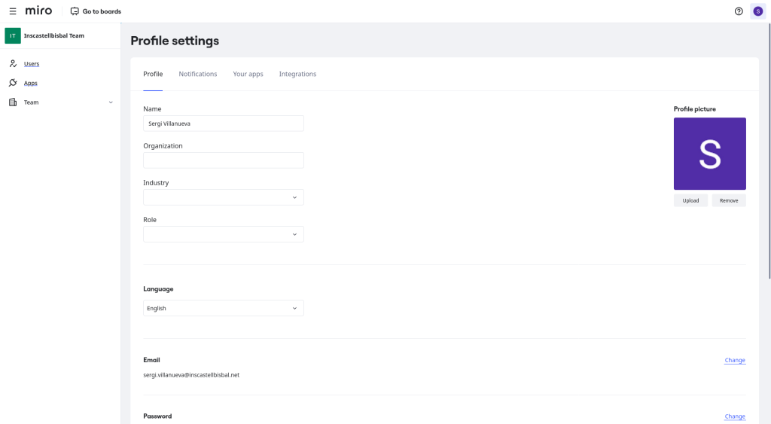Click the Go to boards icon
The height and width of the screenshot is (424, 771).
point(75,11)
